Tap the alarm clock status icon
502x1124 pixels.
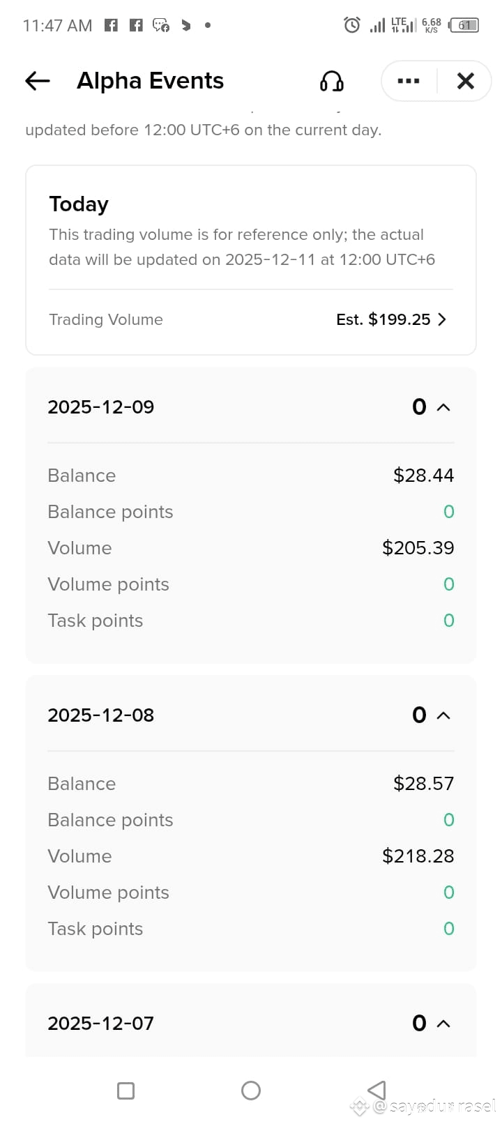tap(352, 25)
